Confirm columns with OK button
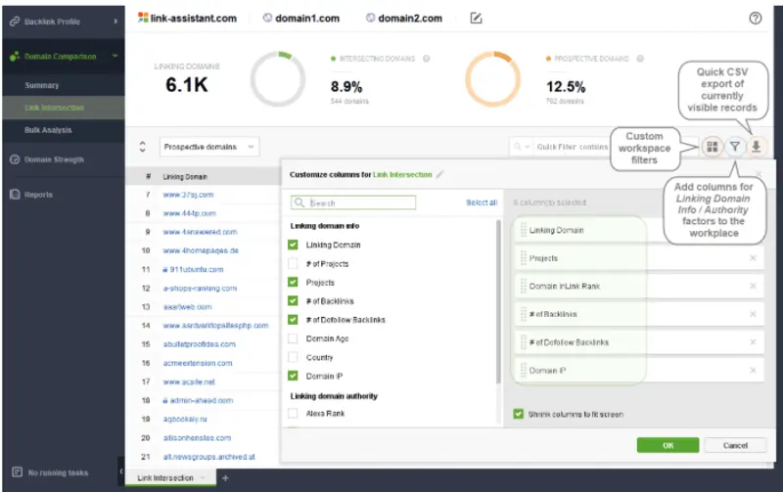Screen dimensions: 783x492 point(668,445)
